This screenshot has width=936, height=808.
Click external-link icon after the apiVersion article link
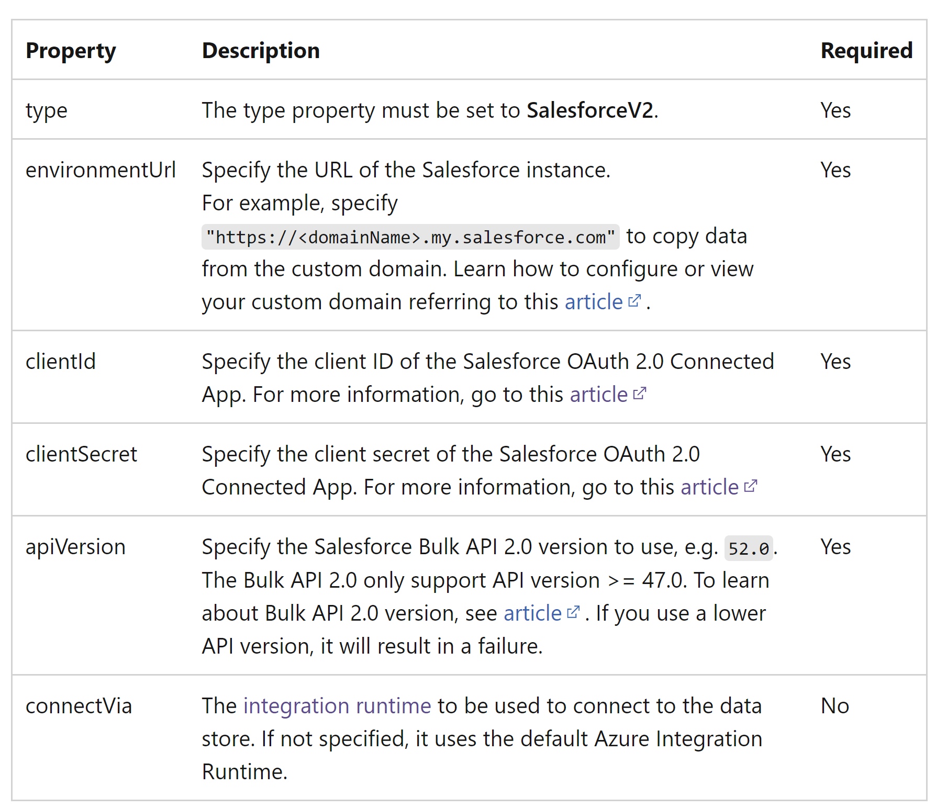[x=573, y=612]
